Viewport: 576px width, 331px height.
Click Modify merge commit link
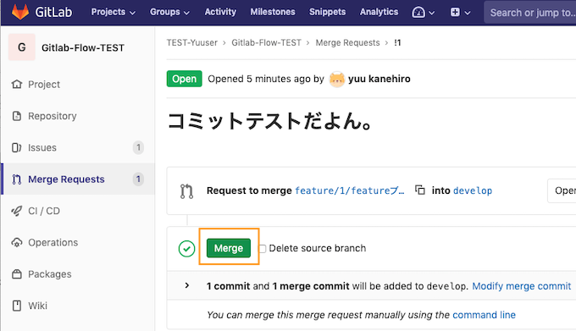point(521,286)
